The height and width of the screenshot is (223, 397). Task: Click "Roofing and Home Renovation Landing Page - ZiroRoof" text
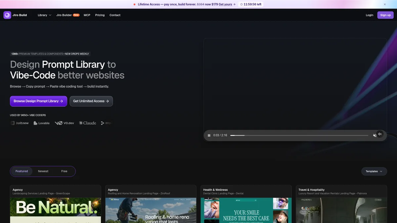click(x=139, y=194)
